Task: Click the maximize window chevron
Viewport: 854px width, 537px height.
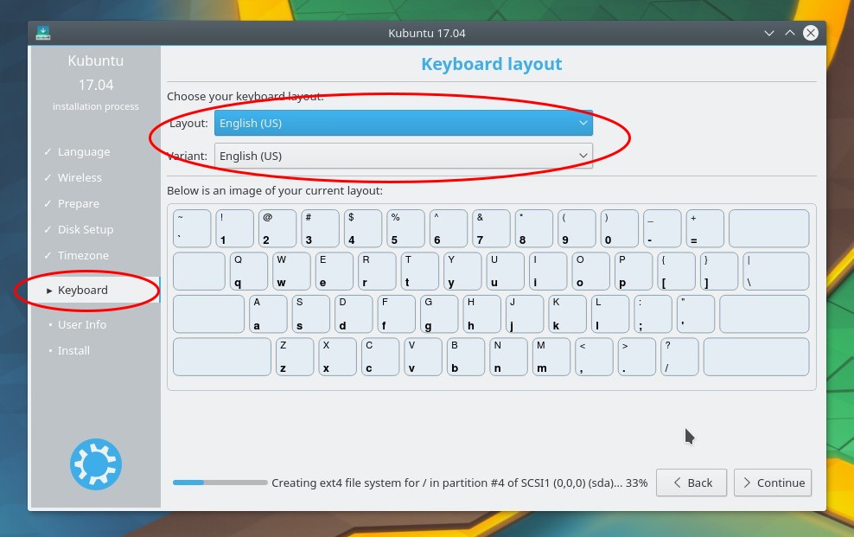Action: click(790, 33)
